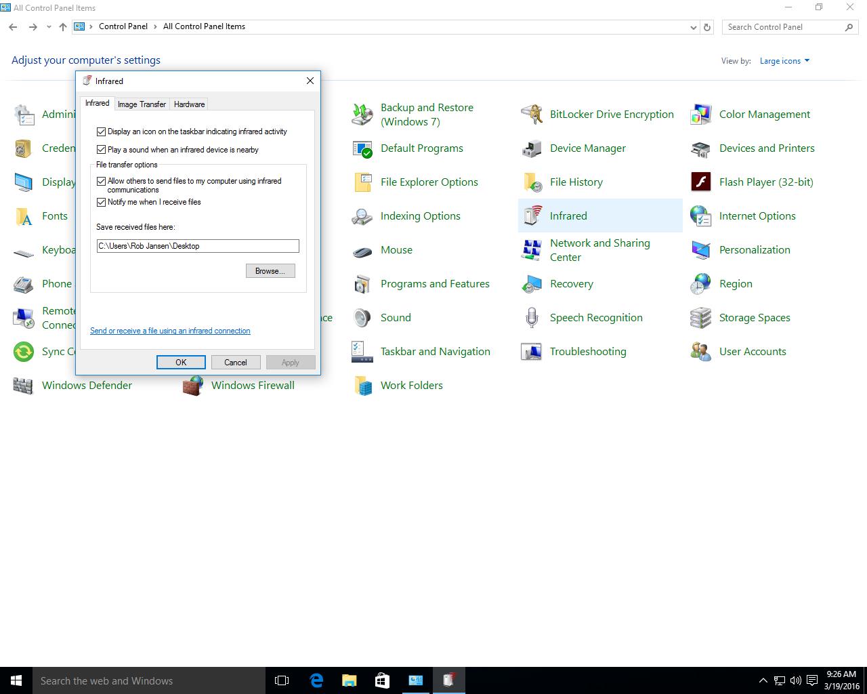The height and width of the screenshot is (694, 867).
Task: Open Backup and Restore (Windows 7) icon
Action: click(x=362, y=115)
